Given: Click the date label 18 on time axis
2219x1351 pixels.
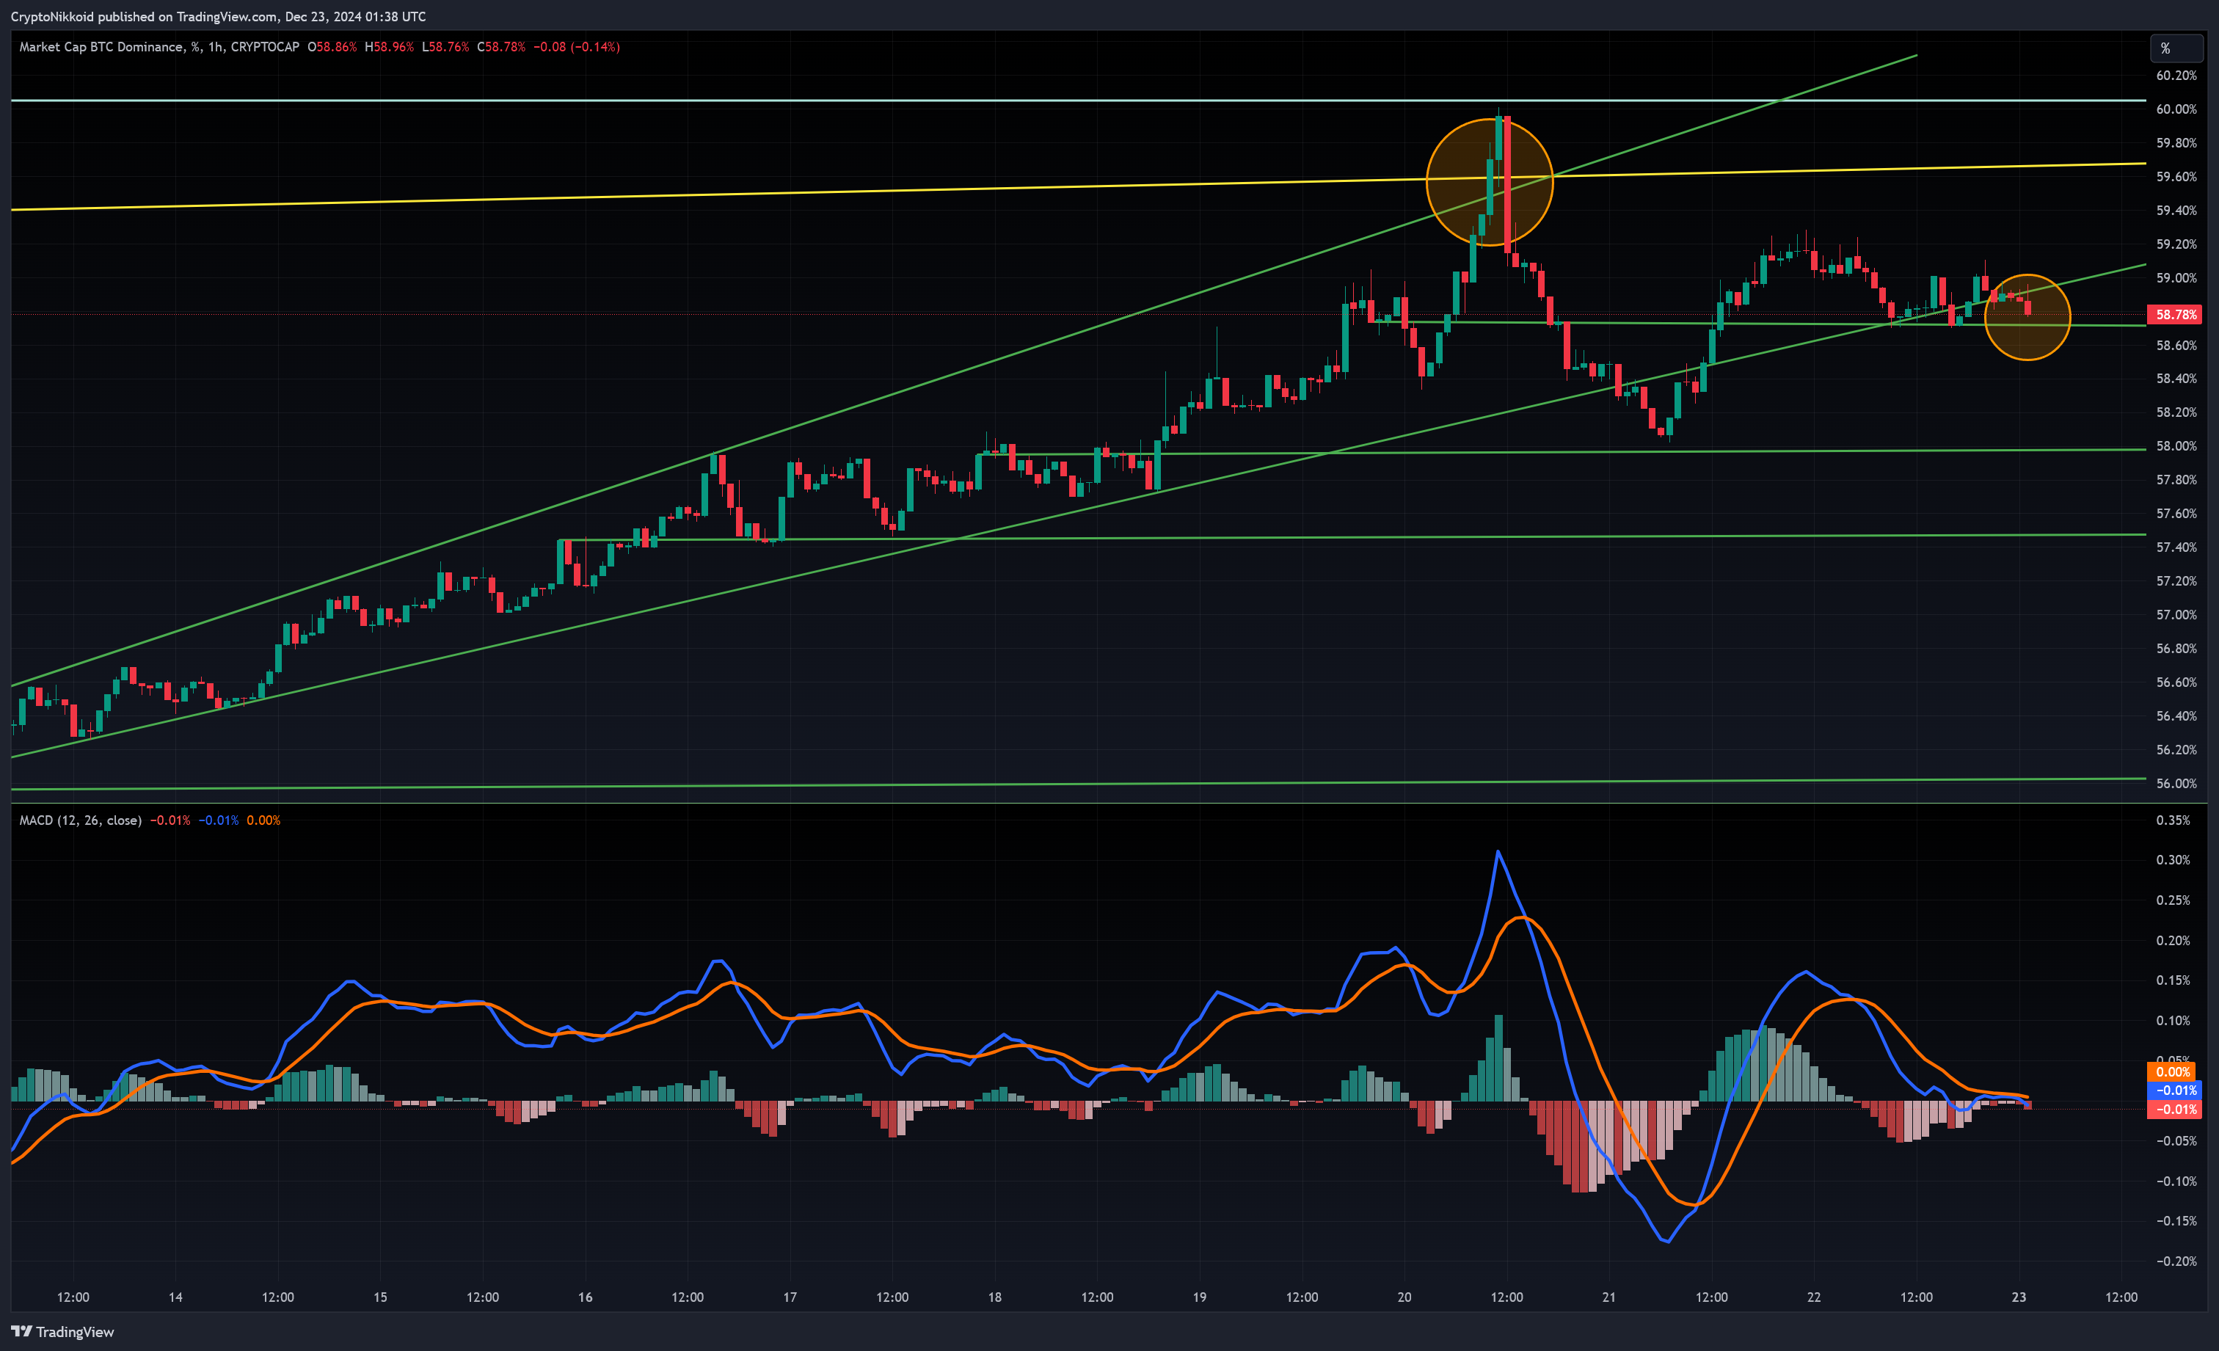Looking at the screenshot, I should click(x=994, y=1297).
